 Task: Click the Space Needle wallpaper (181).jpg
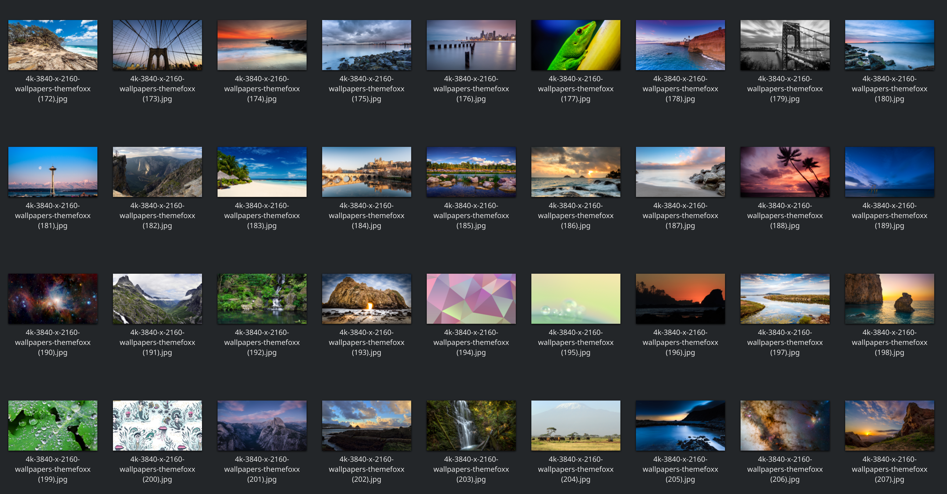[x=53, y=172]
